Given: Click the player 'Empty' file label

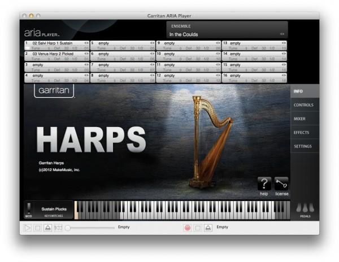Looking at the screenshot, I should [124, 227].
